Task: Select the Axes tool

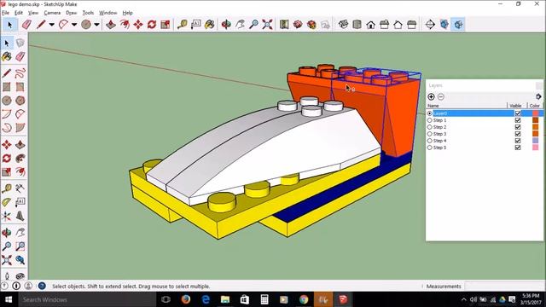Action: tap(7, 216)
